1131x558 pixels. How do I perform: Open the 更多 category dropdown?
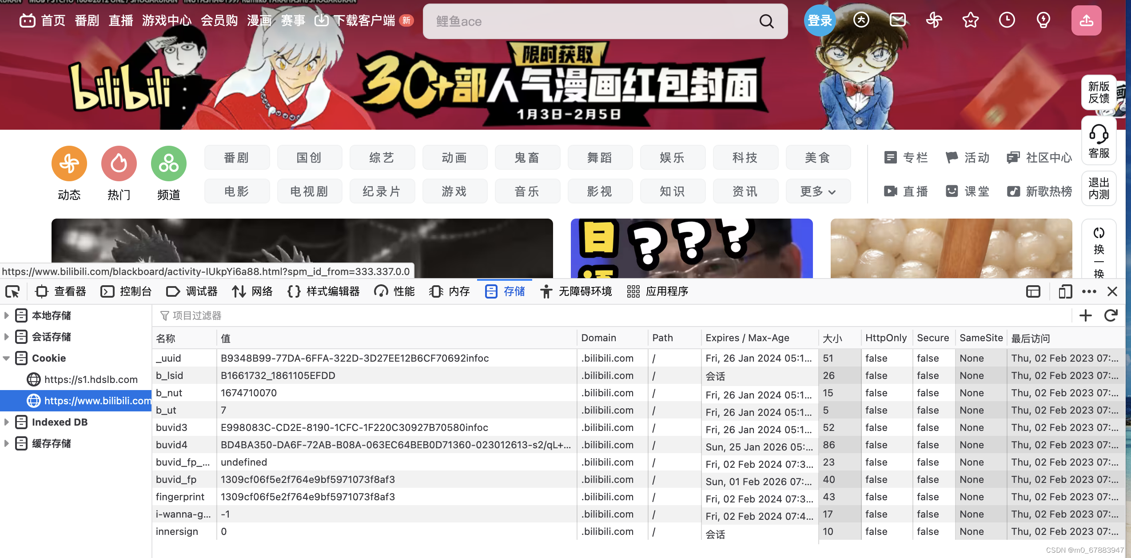click(818, 191)
